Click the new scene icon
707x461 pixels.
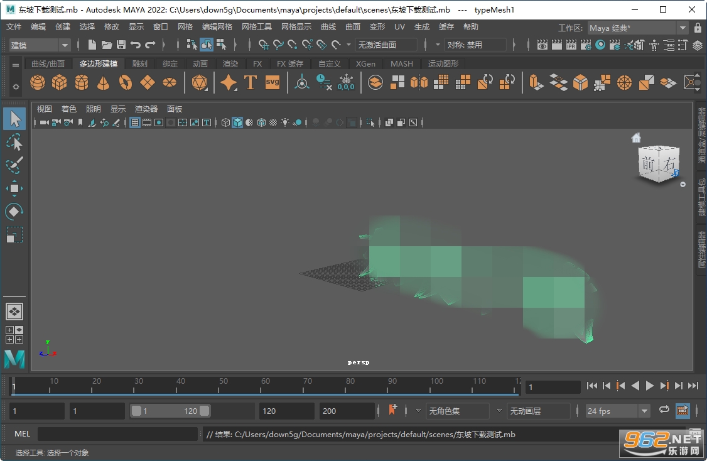point(92,45)
